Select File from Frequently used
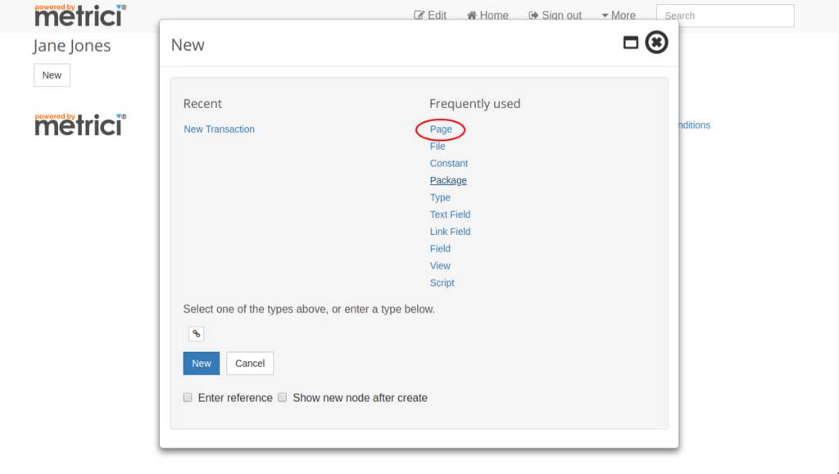The image size is (839, 474). (x=438, y=146)
